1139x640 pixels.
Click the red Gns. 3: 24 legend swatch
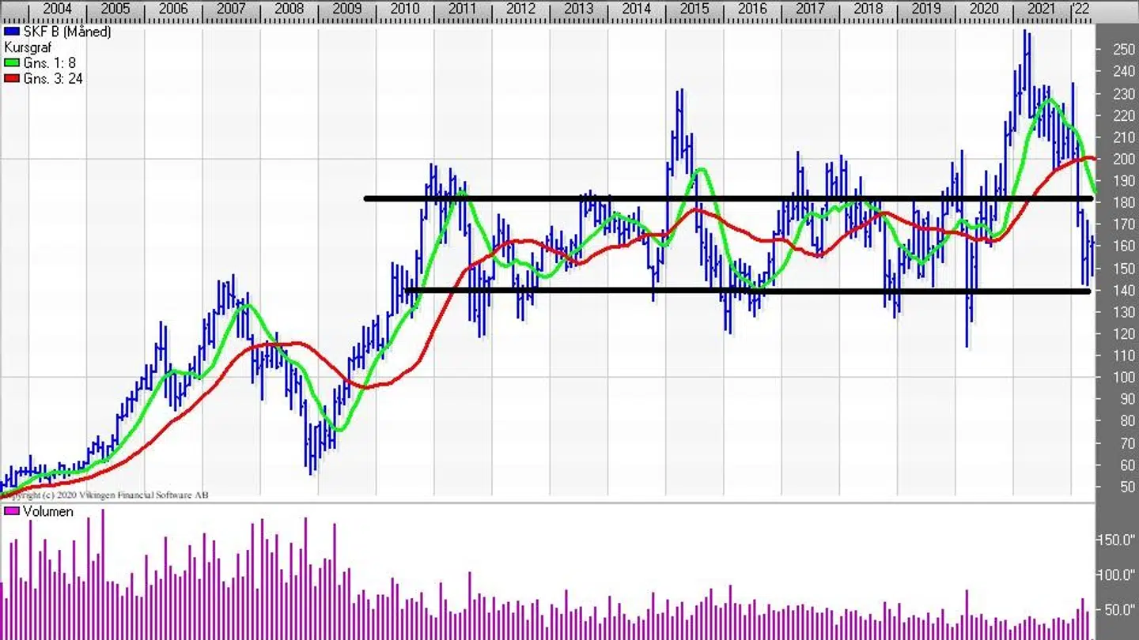[x=11, y=79]
